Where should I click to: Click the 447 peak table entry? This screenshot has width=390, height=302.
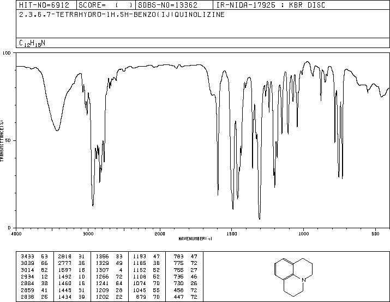178,297
